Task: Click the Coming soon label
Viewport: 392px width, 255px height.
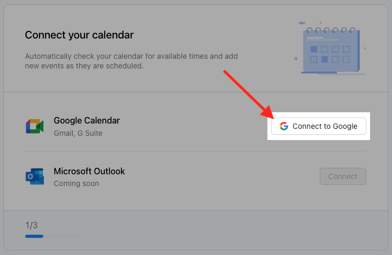Action: tap(76, 183)
